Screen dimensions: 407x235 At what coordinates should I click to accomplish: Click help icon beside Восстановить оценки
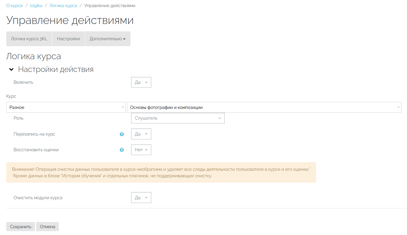click(122, 150)
